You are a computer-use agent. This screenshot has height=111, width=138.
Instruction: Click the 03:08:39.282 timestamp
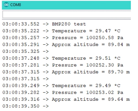[x=21, y=92]
